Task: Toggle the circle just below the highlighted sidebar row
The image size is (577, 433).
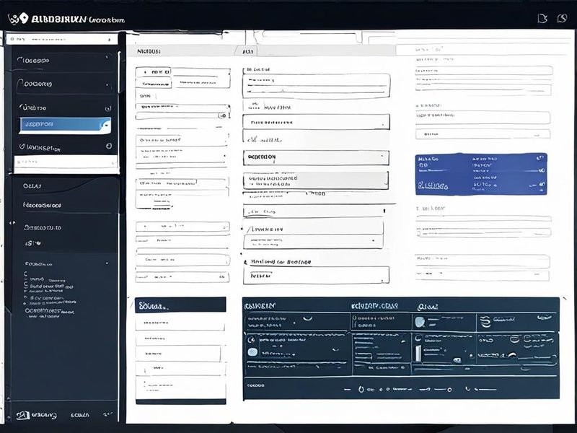Action: click(x=109, y=146)
